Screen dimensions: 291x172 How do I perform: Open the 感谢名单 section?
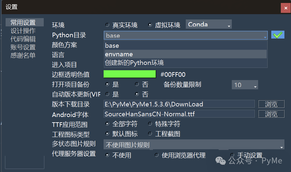click(x=23, y=55)
